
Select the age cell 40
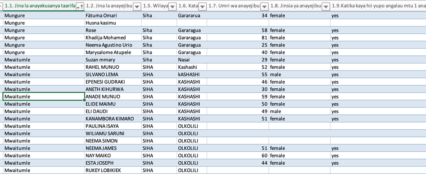click(x=238, y=52)
